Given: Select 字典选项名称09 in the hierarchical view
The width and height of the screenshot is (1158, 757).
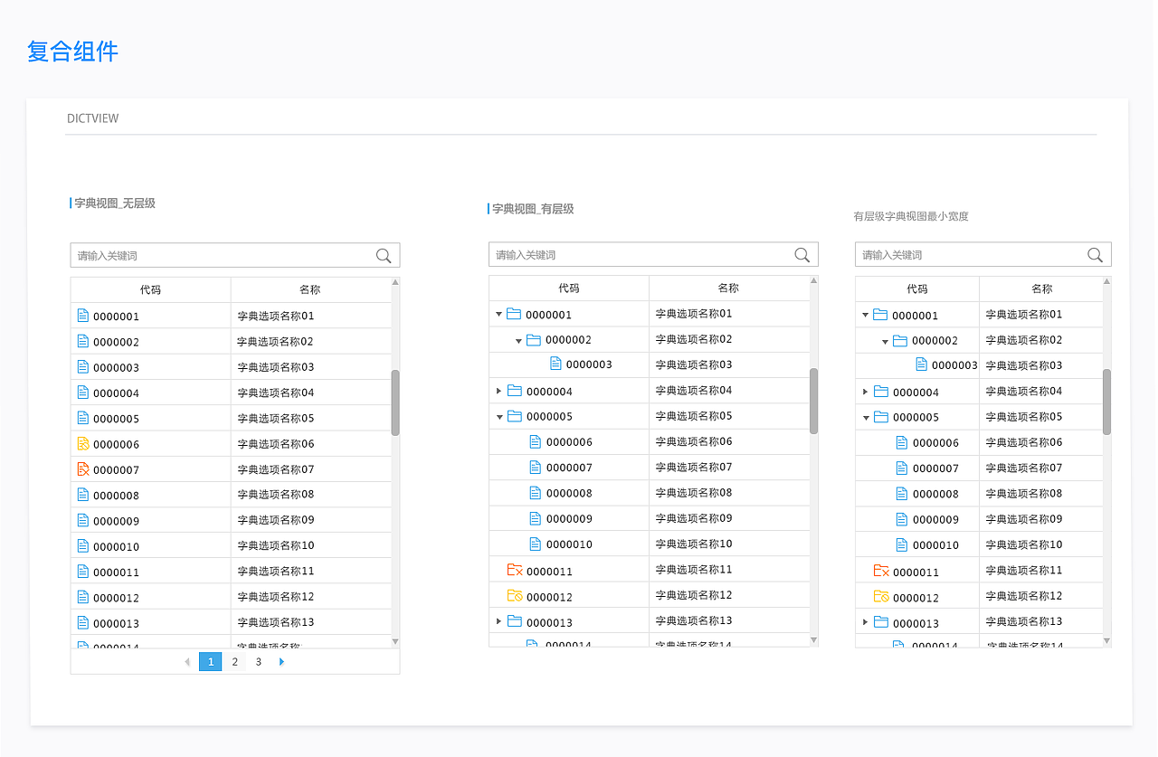Looking at the screenshot, I should (x=694, y=518).
